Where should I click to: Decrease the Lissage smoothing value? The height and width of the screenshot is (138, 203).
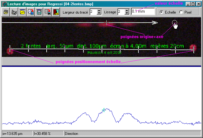click(x=127, y=14)
